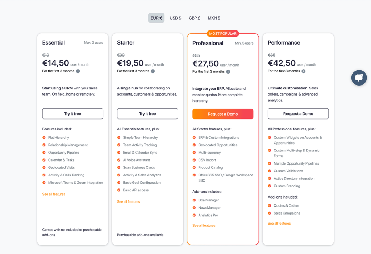
Task: Click info icon beside Starter first 3 months
Action: pyautogui.click(x=153, y=71)
